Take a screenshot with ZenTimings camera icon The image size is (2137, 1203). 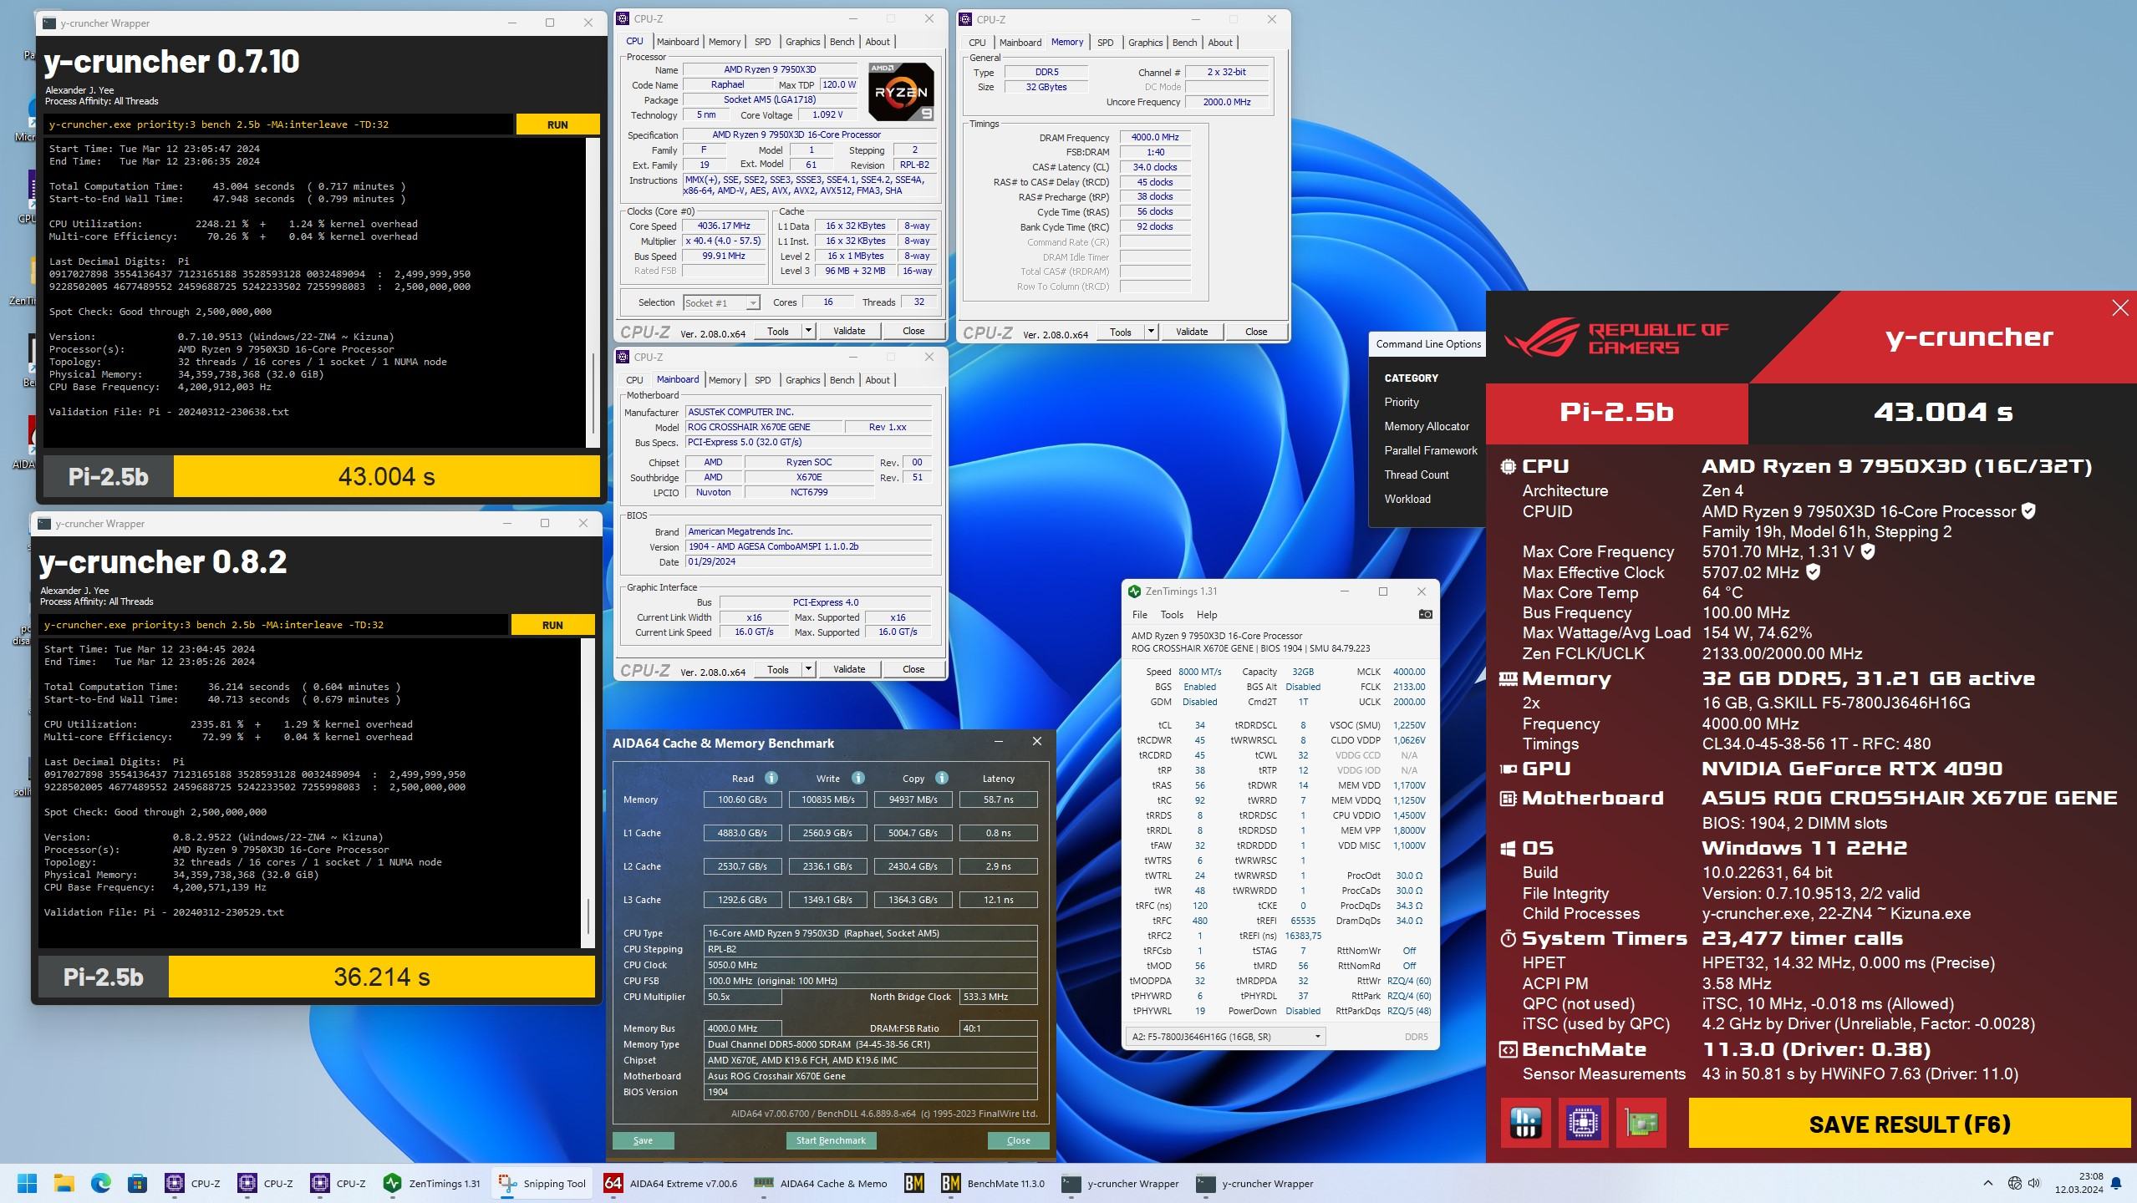click(x=1425, y=614)
